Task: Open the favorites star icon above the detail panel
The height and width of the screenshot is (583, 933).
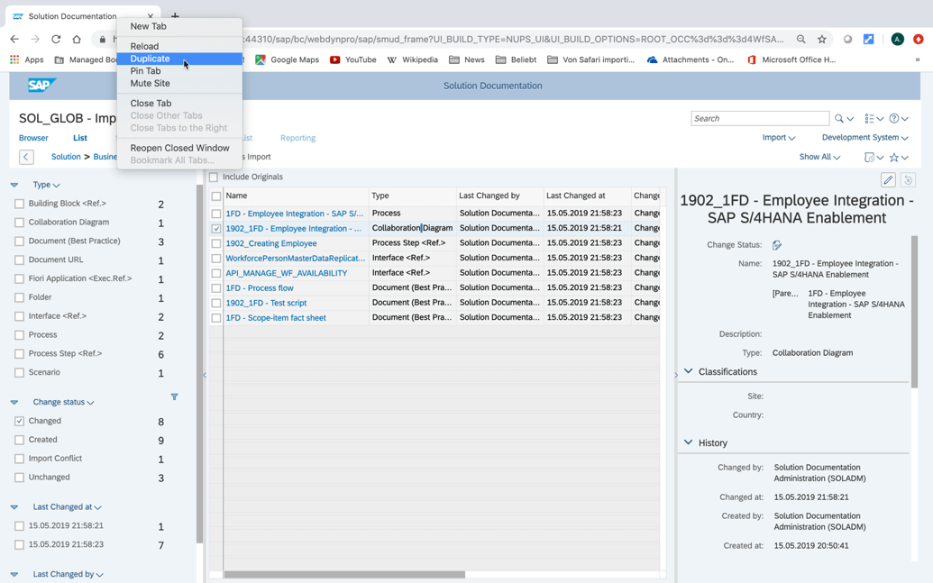Action: 893,158
